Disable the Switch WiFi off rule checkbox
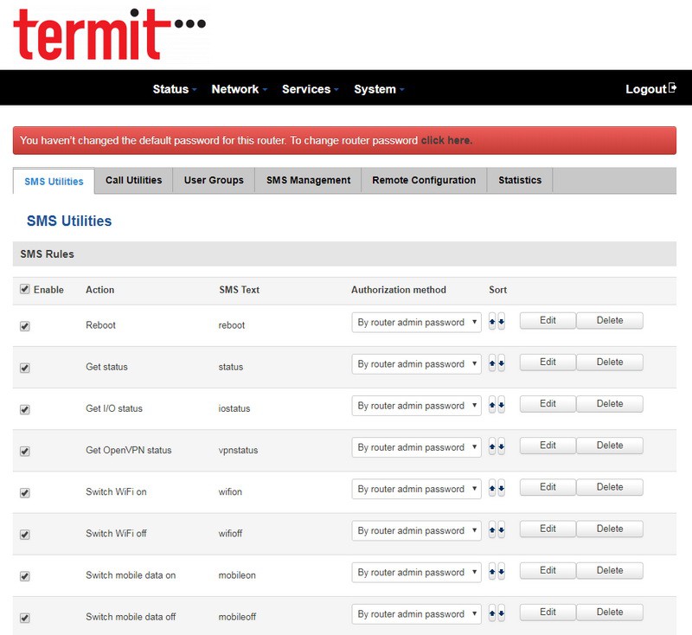Screen dimensions: 692x635 (x=24, y=535)
